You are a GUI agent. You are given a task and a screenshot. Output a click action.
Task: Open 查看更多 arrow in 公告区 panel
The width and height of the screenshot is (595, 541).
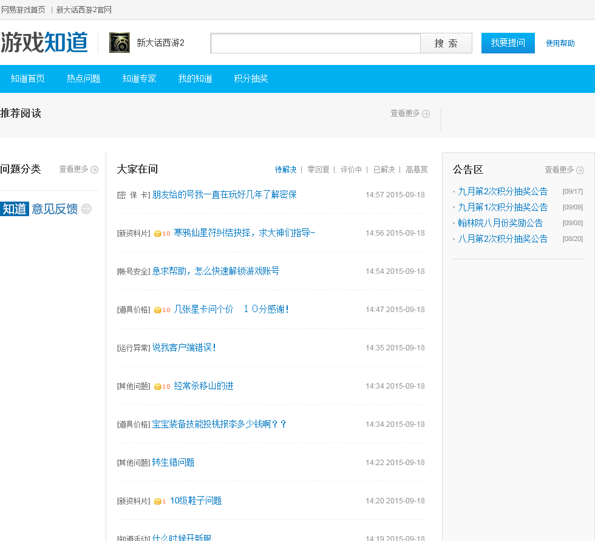tap(580, 170)
